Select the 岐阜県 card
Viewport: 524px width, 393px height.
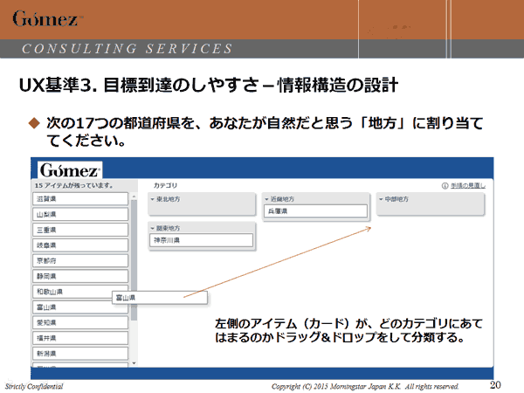(80, 245)
